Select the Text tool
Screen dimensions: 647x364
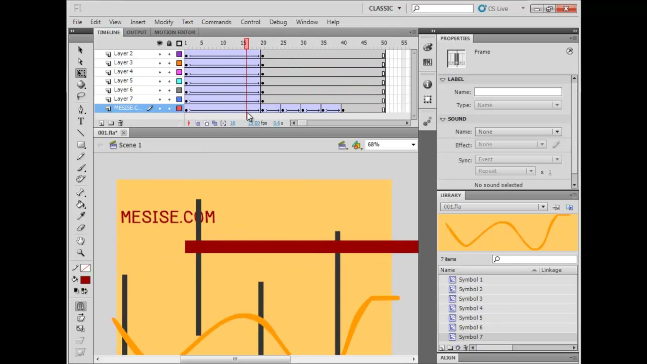81,121
